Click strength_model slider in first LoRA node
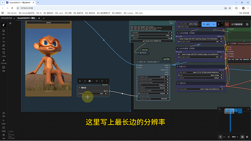 tap(200, 42)
